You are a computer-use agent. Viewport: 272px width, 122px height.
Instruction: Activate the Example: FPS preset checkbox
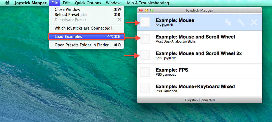point(145,72)
